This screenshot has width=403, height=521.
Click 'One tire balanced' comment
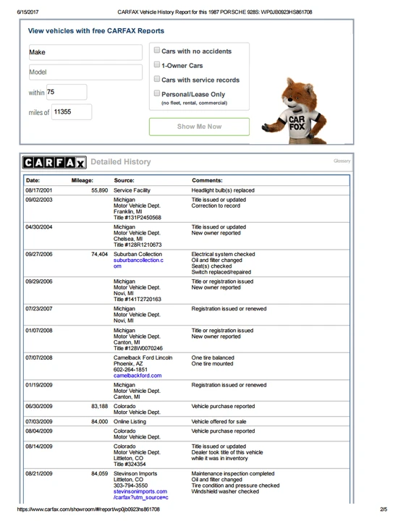(x=213, y=358)
